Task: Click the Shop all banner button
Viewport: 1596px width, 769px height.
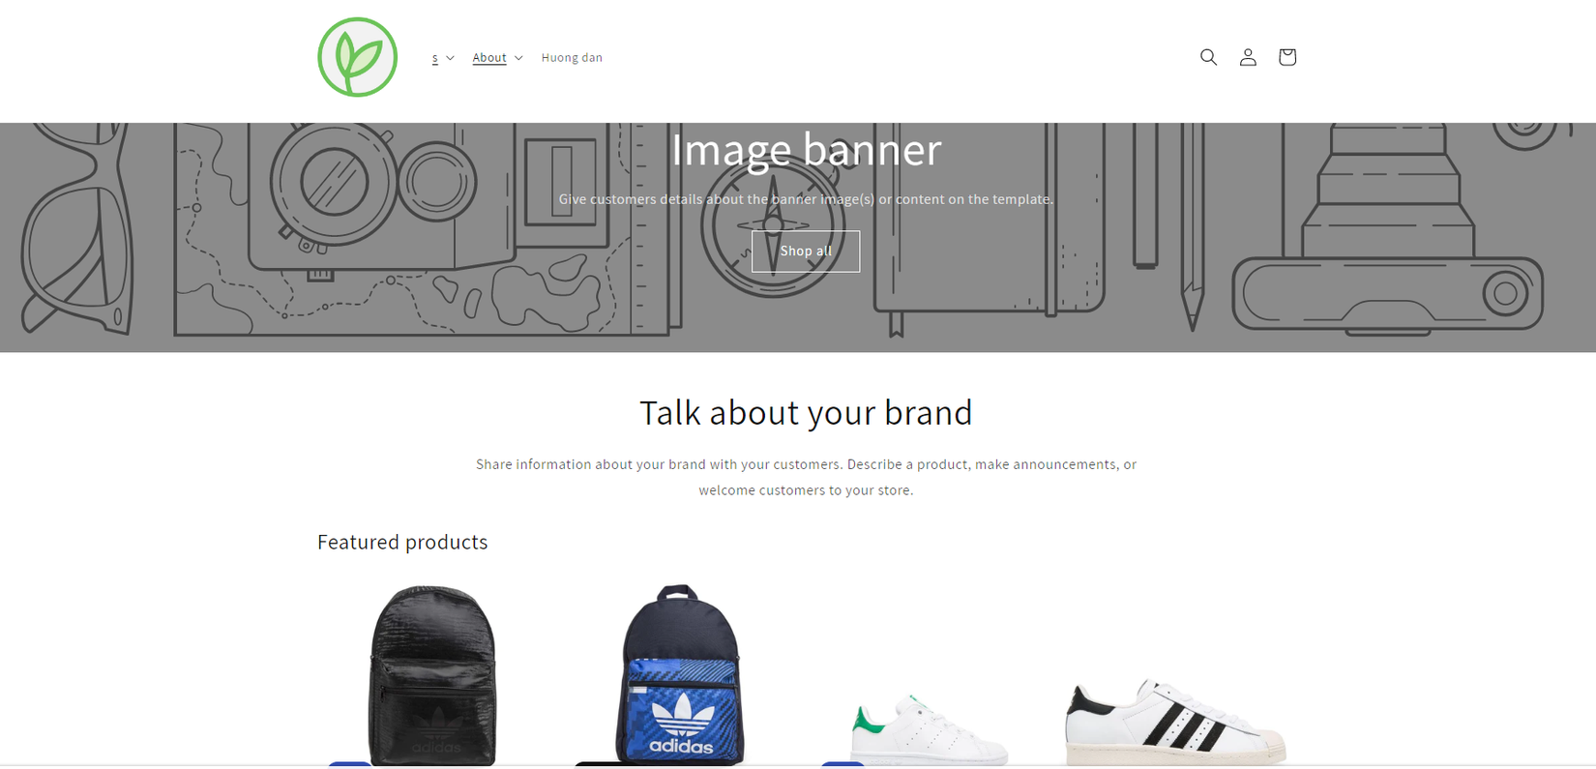Action: coord(806,251)
